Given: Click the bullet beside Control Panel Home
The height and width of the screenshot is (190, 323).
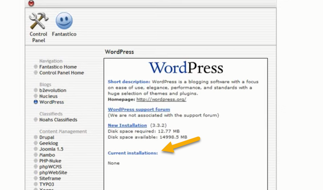Looking at the screenshot, I should click(x=36, y=72).
